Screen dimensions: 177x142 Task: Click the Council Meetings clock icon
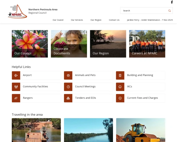pyautogui.click(x=68, y=87)
